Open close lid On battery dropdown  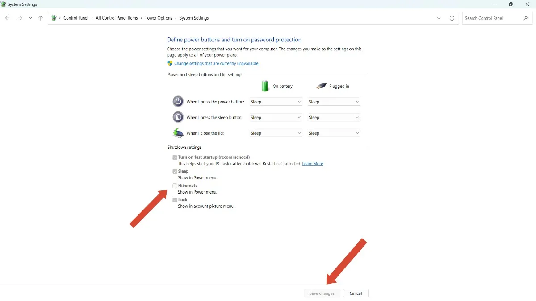tap(276, 133)
